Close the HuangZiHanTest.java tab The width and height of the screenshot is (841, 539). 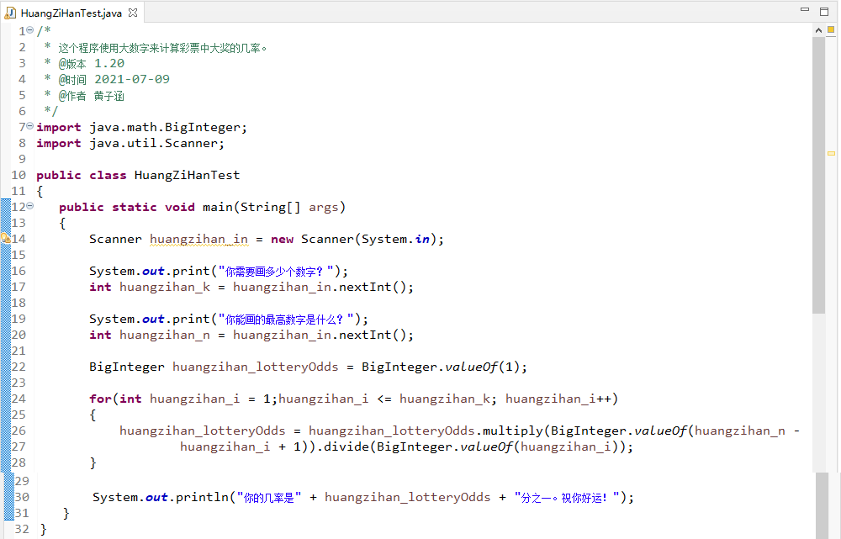point(133,13)
